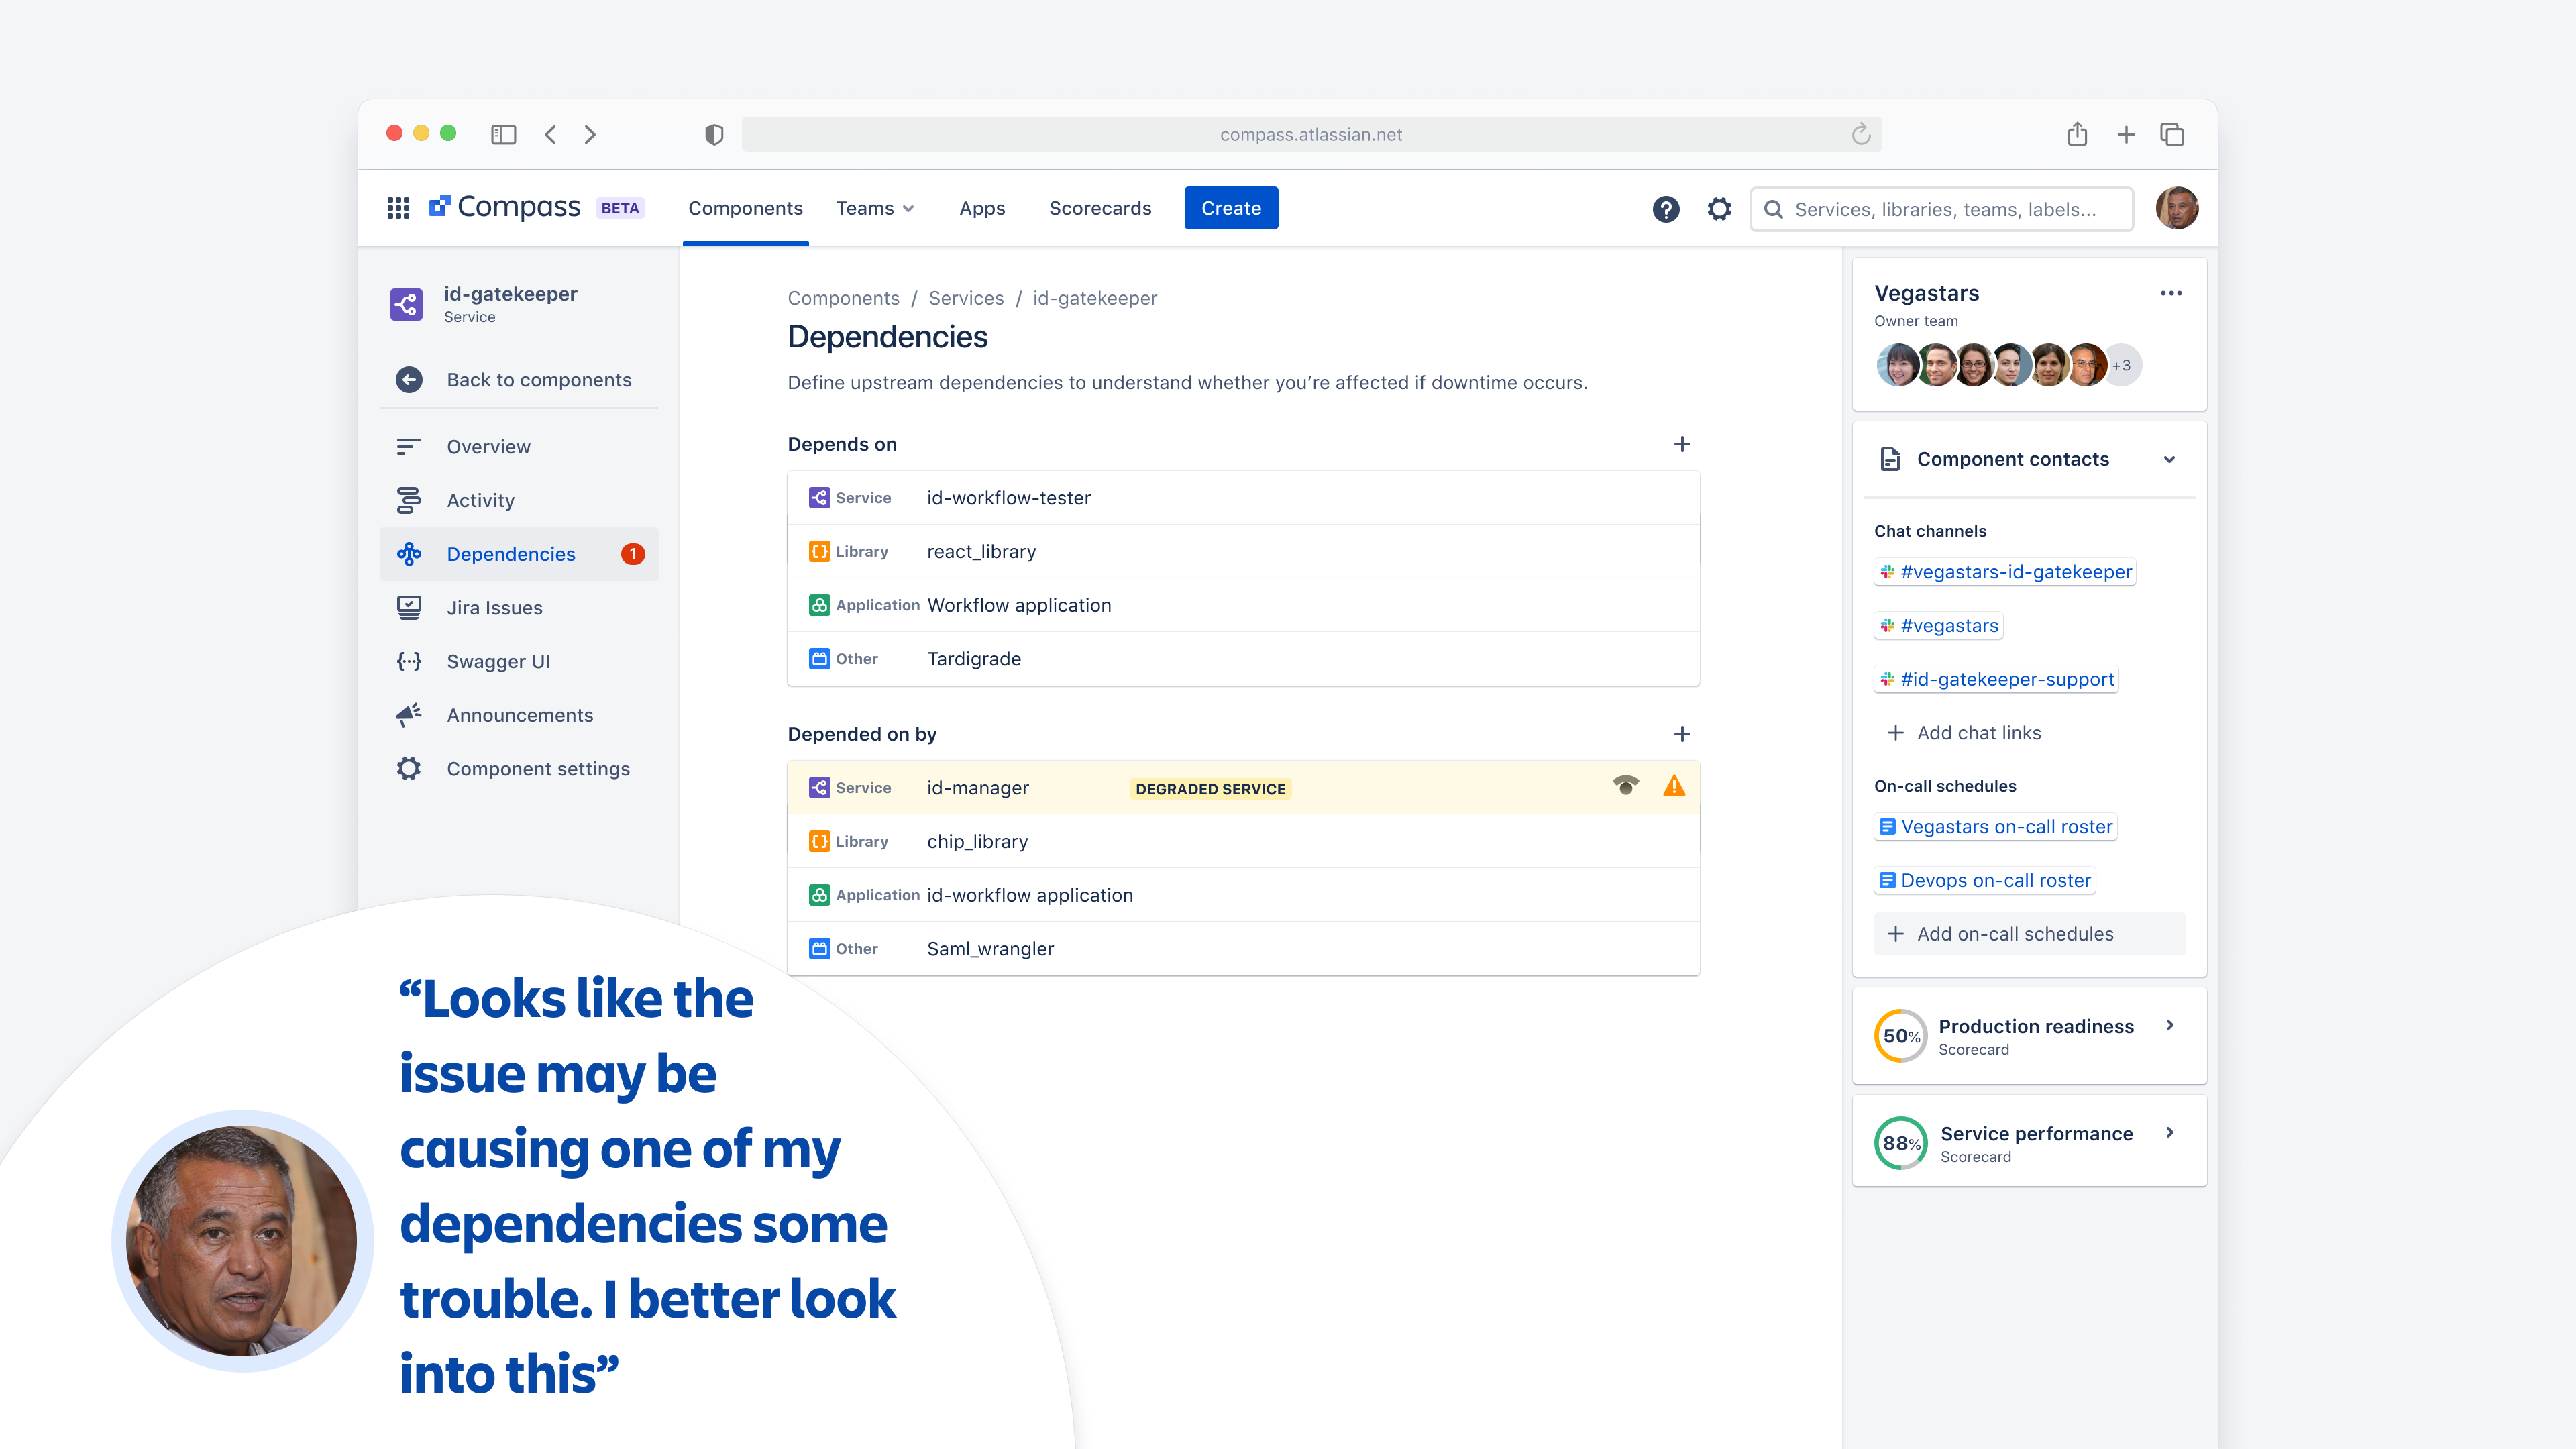2576x1449 pixels.
Task: Open Jira Issues in the sidebar
Action: (x=519, y=607)
